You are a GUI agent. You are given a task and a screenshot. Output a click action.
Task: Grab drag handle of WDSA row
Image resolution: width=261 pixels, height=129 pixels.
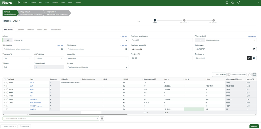pyautogui.click(x=5, y=83)
